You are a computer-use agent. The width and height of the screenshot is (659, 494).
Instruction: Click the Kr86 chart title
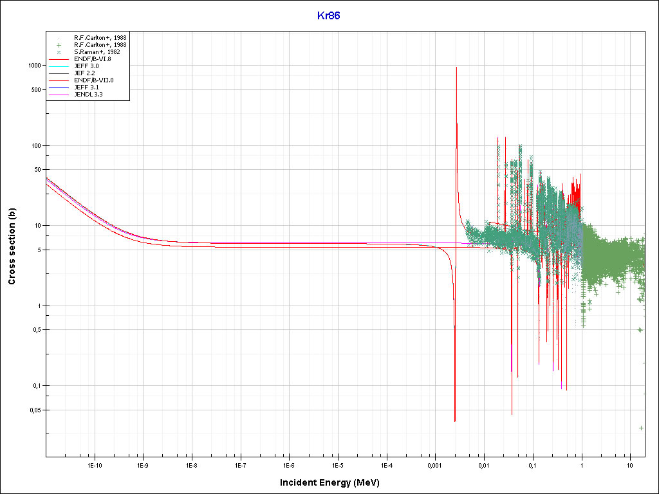tap(329, 15)
